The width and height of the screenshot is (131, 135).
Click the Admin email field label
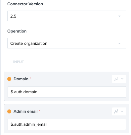(x=25, y=111)
